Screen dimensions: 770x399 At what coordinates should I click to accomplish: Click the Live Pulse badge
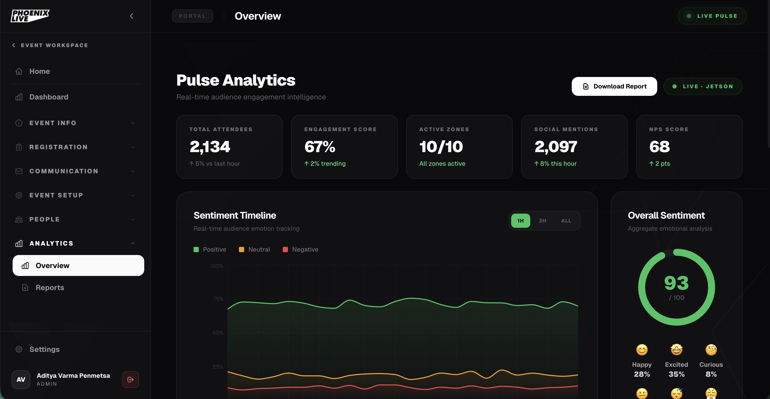pyautogui.click(x=712, y=16)
